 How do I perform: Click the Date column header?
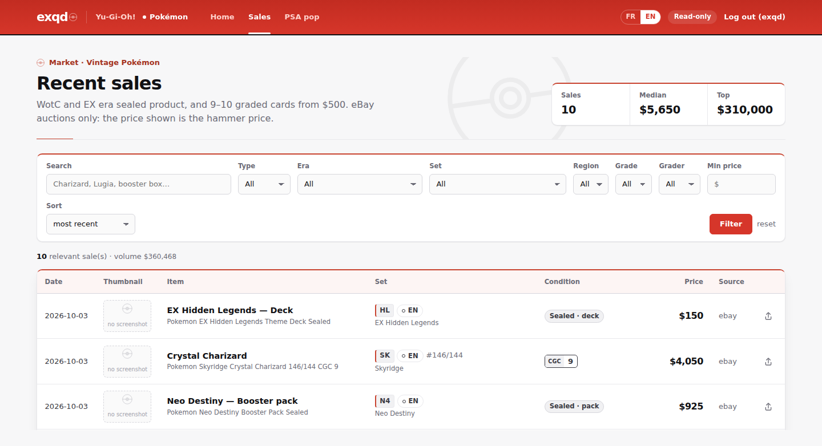click(x=54, y=282)
